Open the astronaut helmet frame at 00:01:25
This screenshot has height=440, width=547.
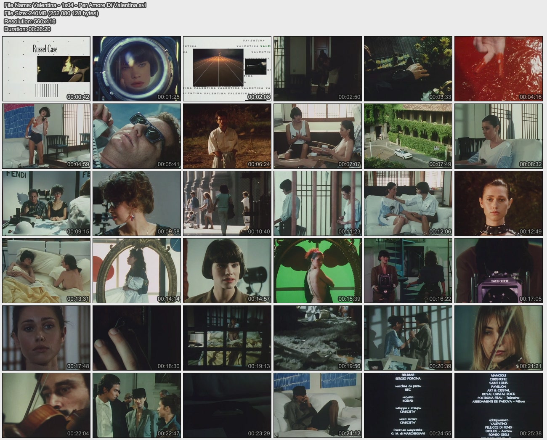coord(137,69)
